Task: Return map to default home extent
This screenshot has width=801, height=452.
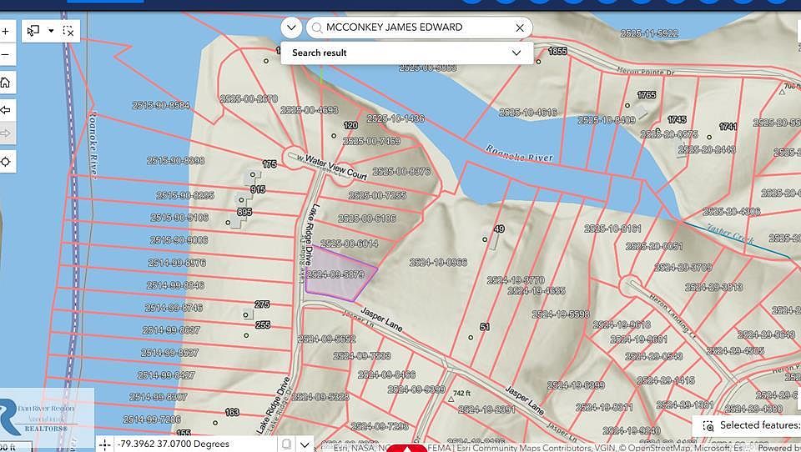Action: point(6,83)
